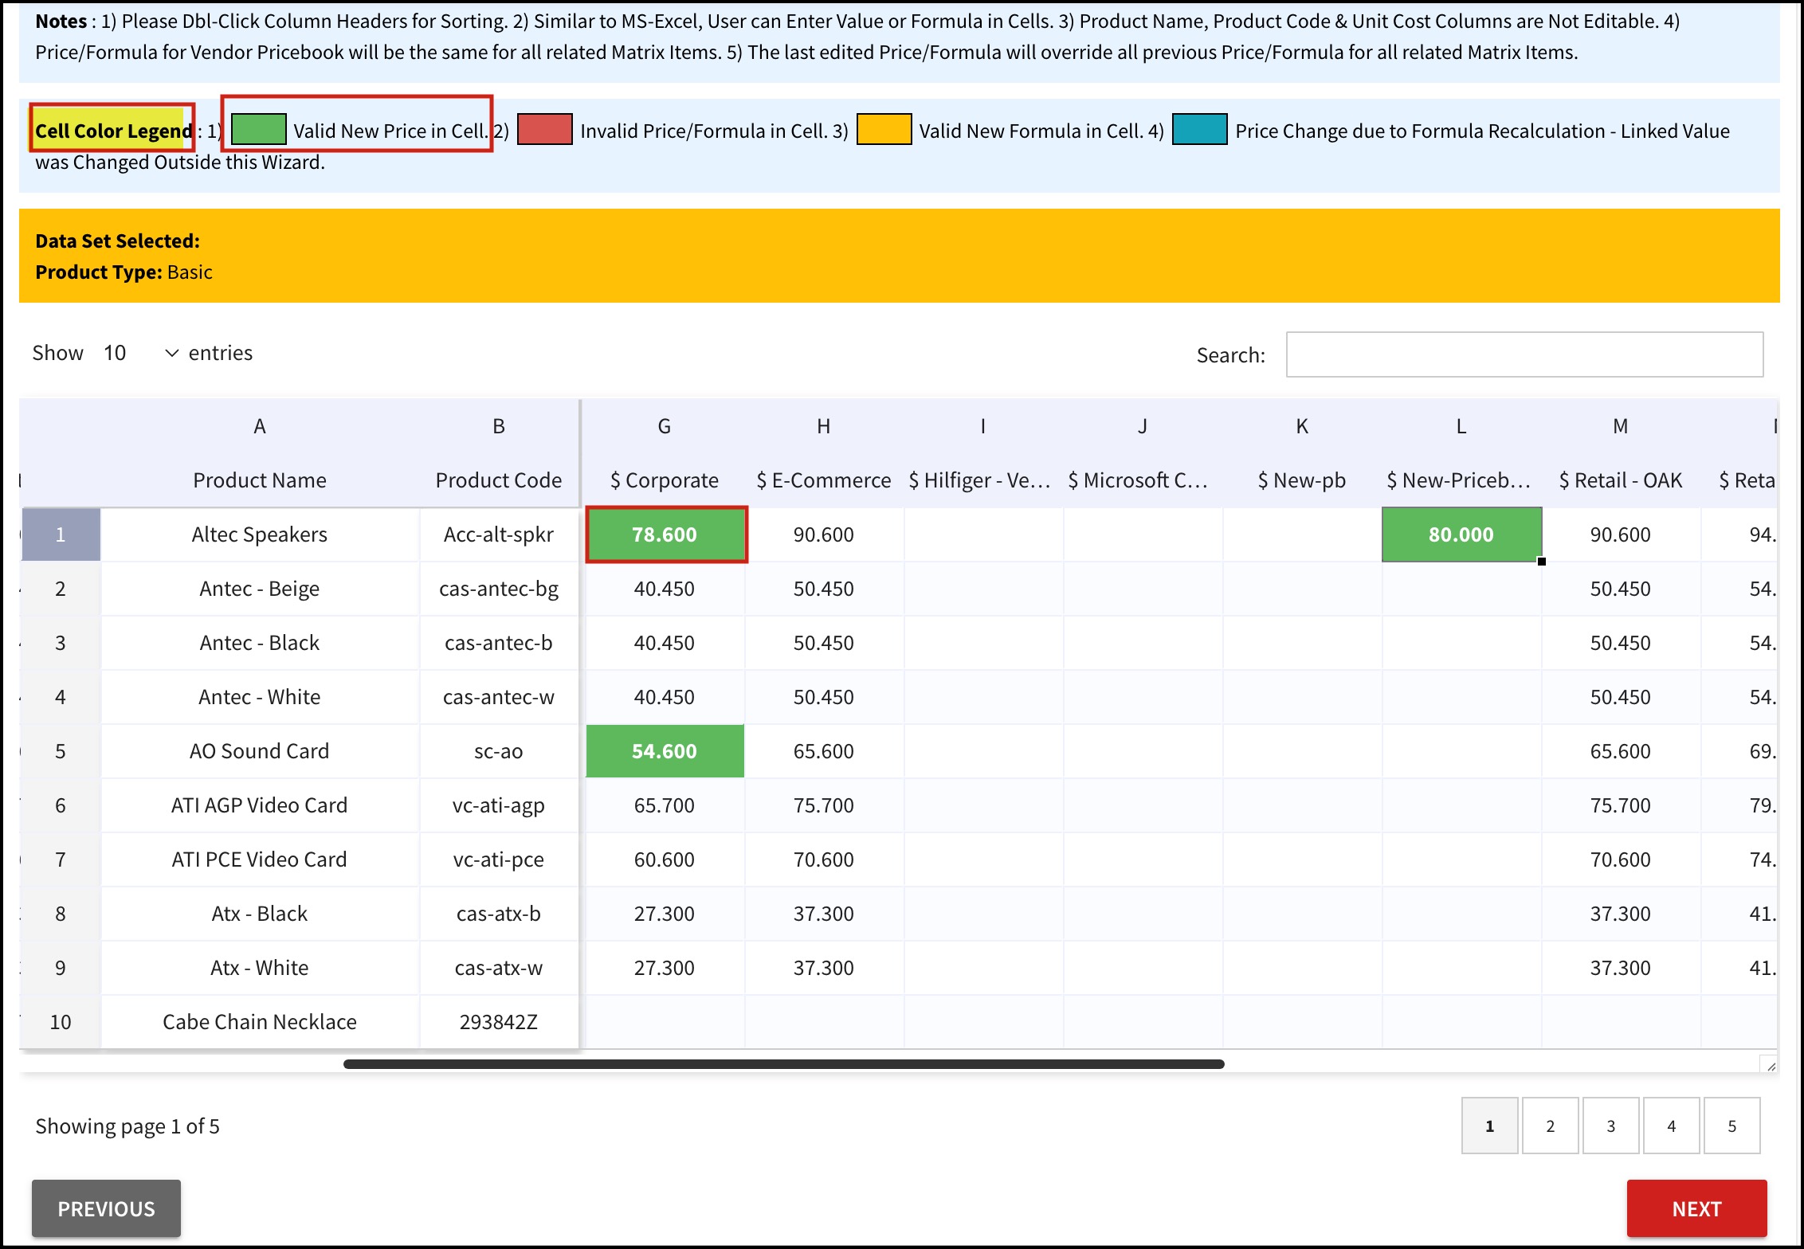Select ATI PCE Corporate price 60.600
This screenshot has height=1249, width=1804.
(665, 859)
